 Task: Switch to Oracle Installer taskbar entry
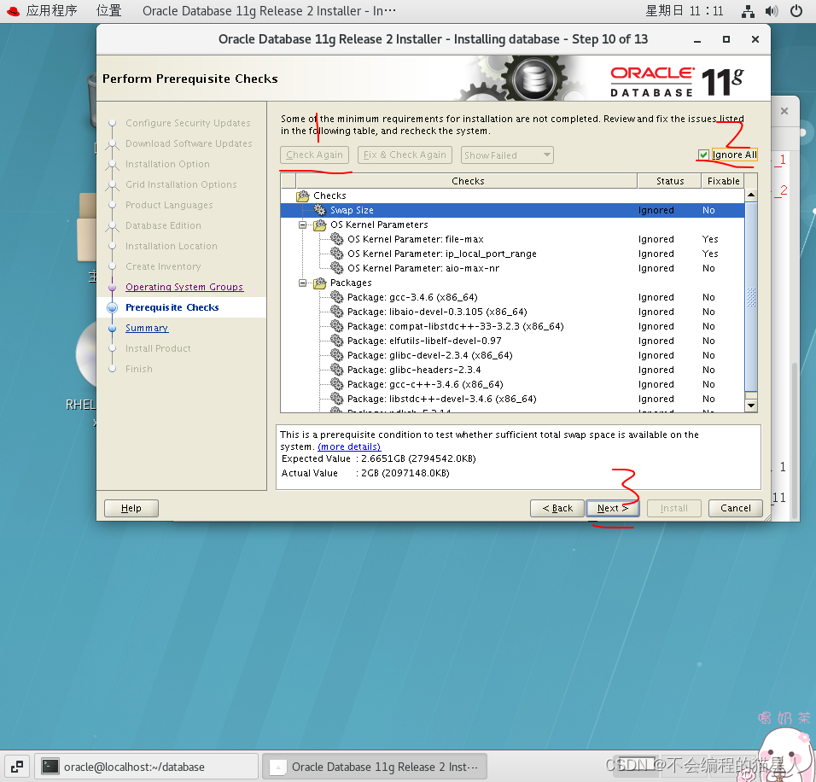tap(375, 767)
